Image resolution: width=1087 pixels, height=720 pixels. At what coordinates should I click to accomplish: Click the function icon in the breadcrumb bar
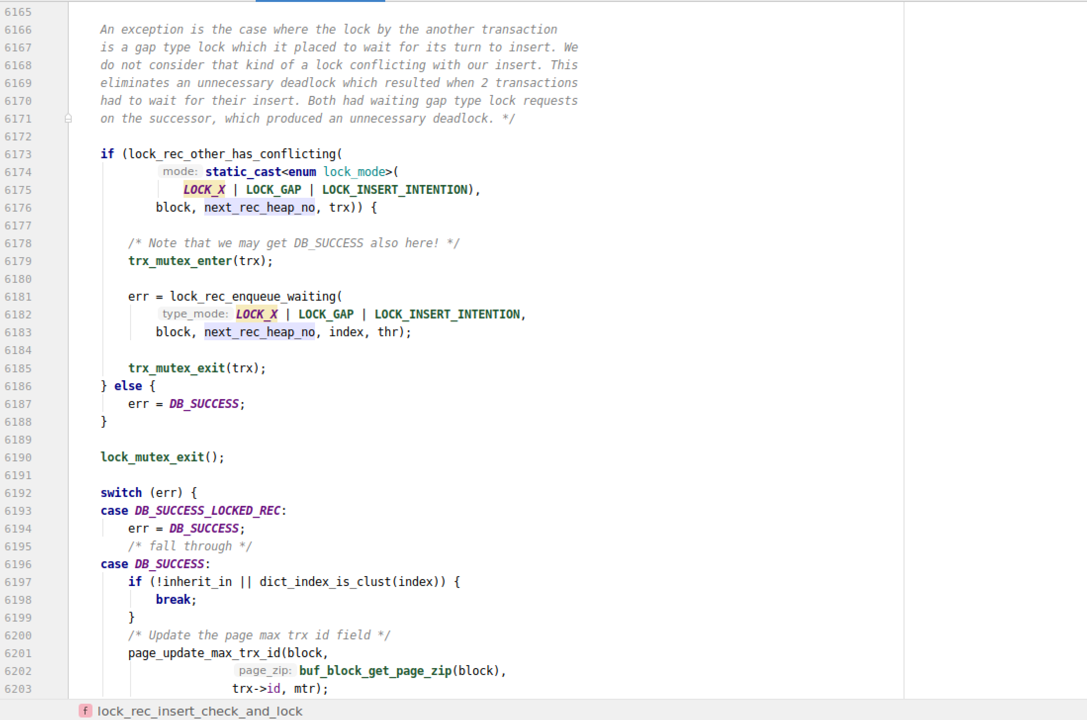85,711
